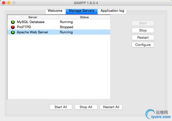
Task: Click the green status light beside MySQL Database
Action: [13, 22]
